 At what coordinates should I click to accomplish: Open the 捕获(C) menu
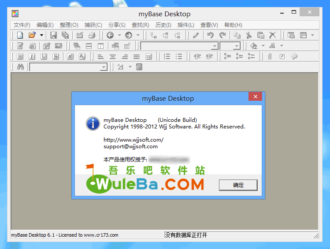[x=93, y=25]
